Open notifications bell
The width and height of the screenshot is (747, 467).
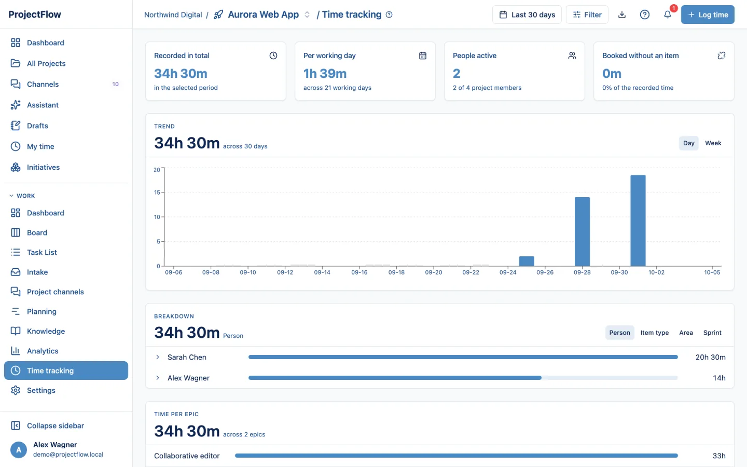pyautogui.click(x=668, y=15)
